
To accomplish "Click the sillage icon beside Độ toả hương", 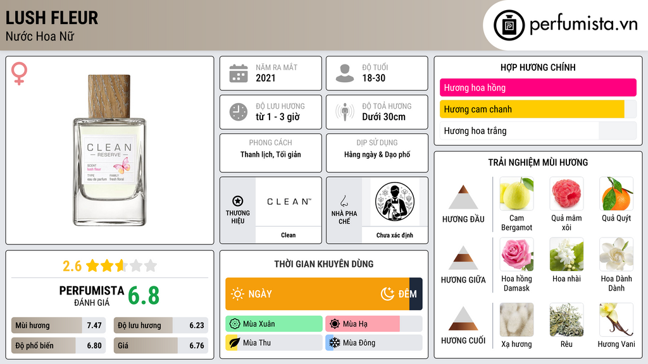I will tap(345, 112).
